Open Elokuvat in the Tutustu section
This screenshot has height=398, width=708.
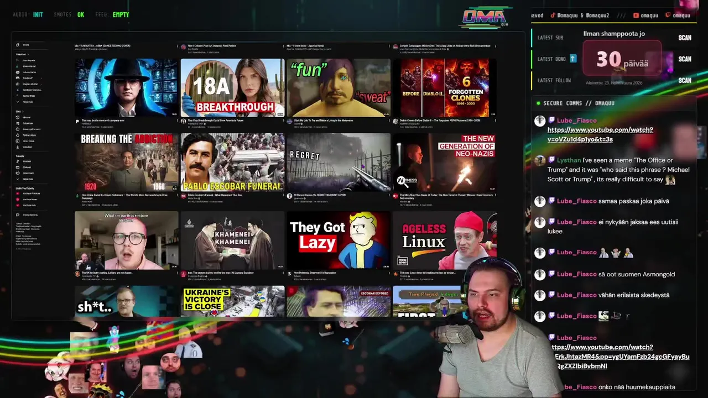coord(27,167)
